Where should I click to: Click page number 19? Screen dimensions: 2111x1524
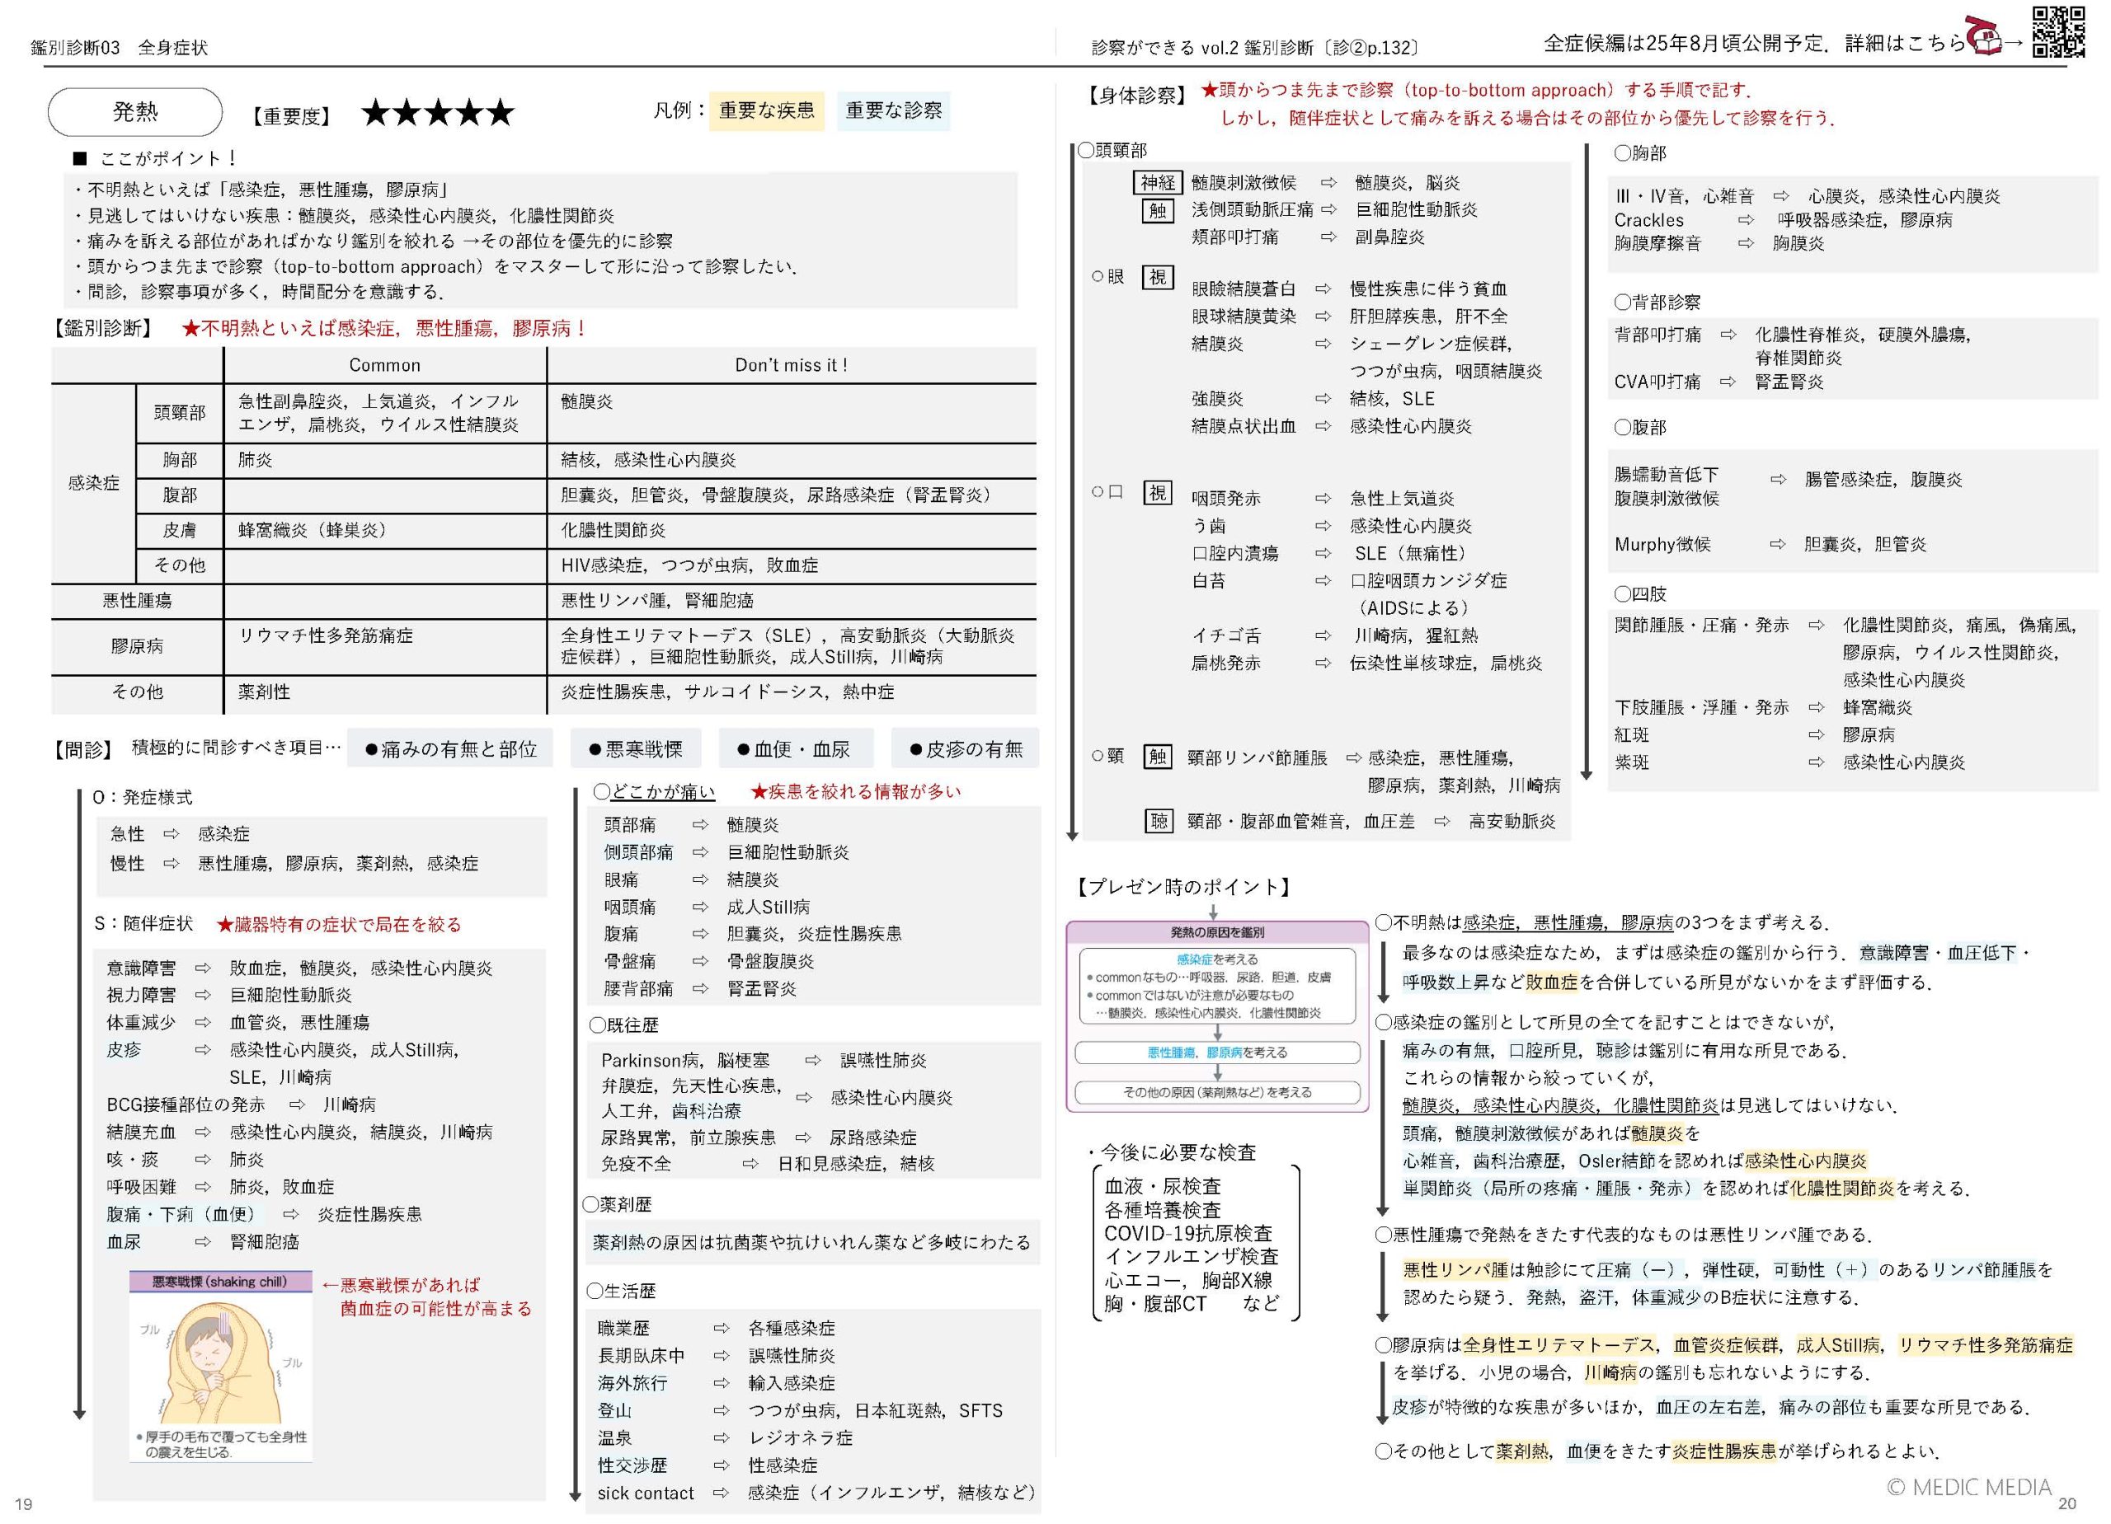23,1504
